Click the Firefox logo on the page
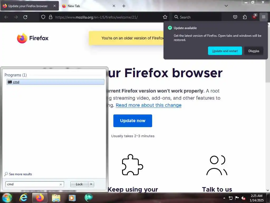 pyautogui.click(x=33, y=38)
